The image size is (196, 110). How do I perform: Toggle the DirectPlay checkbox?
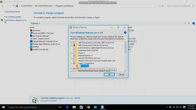pyautogui.click(x=77, y=66)
